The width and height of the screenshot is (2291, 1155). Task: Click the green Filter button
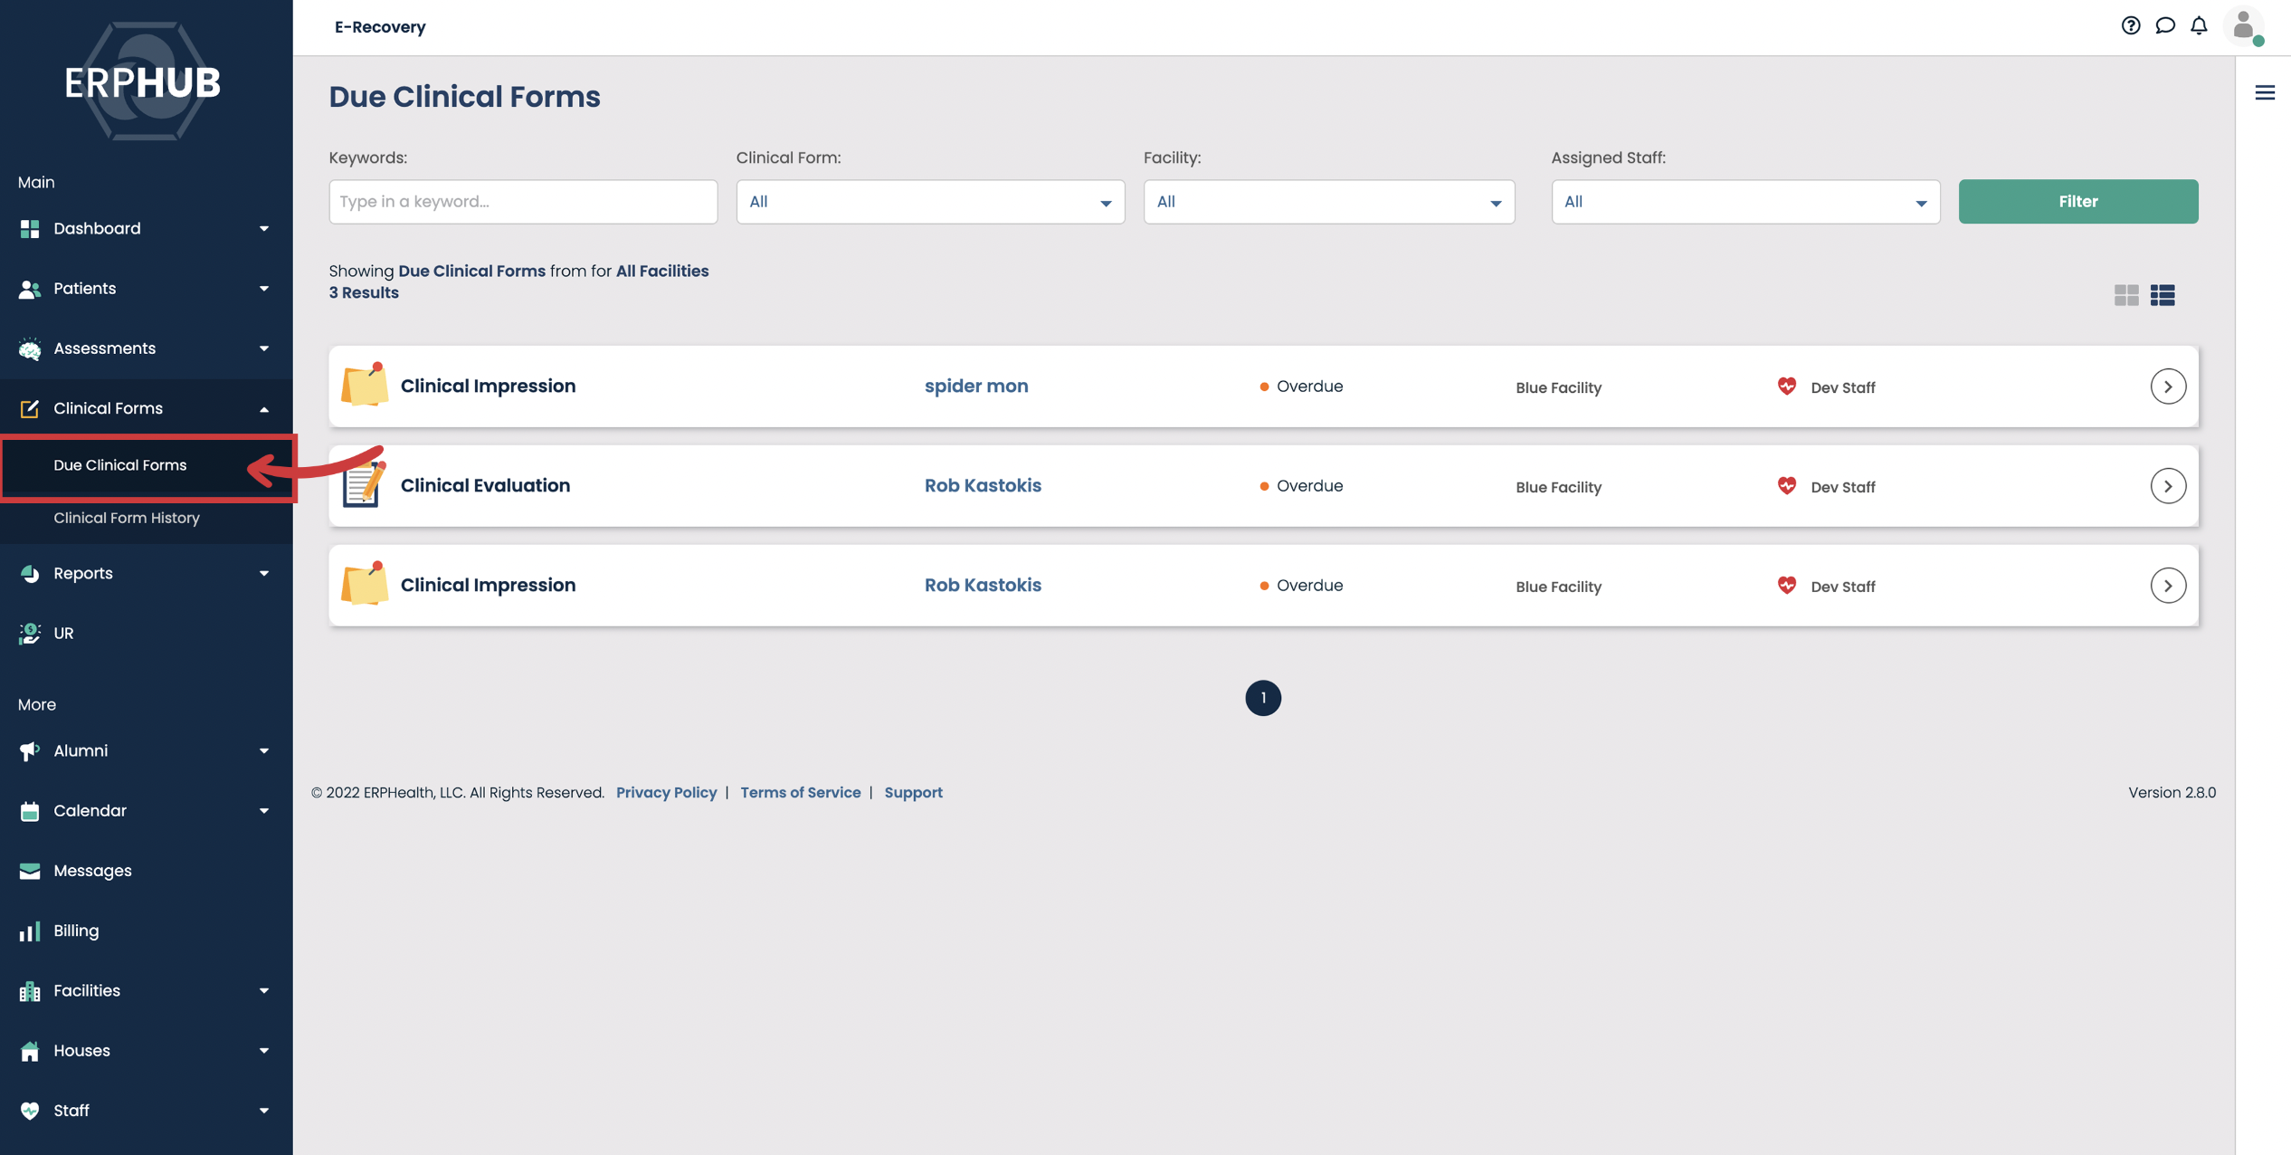[x=2077, y=202]
